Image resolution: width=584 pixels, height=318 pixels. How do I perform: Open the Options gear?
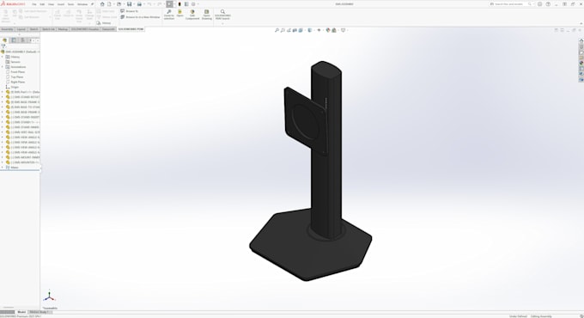[193, 4]
